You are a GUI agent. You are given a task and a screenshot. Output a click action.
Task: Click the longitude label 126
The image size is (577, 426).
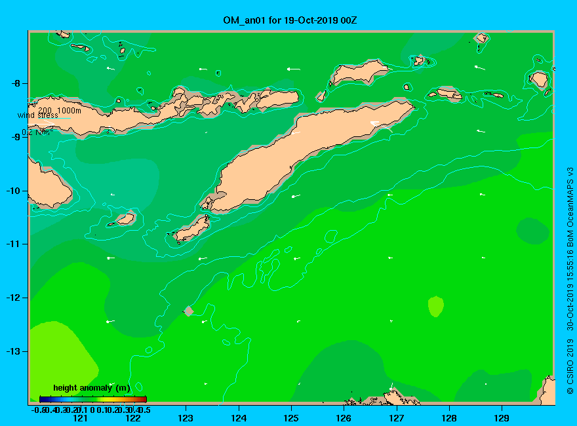tap(344, 418)
